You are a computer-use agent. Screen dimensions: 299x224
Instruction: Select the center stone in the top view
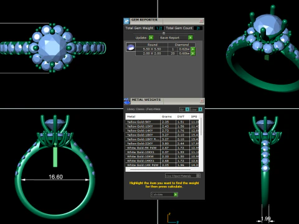[52, 48]
